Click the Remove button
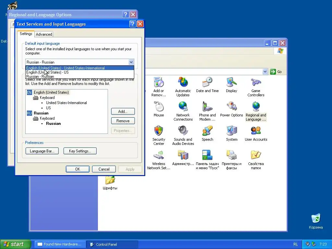332x249 pixels. [x=123, y=121]
